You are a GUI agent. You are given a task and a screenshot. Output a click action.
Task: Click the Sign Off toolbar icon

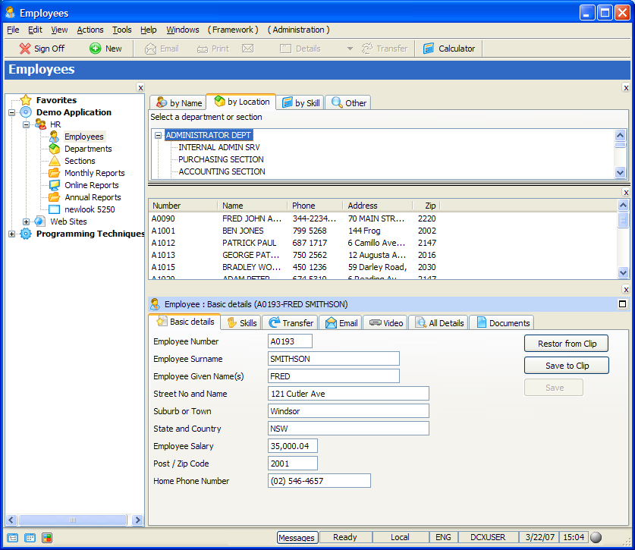coord(25,49)
